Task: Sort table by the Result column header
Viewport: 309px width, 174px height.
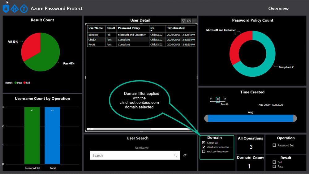Action: [x=111, y=28]
